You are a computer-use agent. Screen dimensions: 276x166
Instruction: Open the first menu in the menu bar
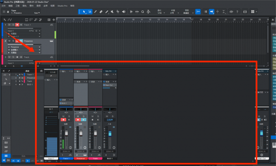pos(4,6)
